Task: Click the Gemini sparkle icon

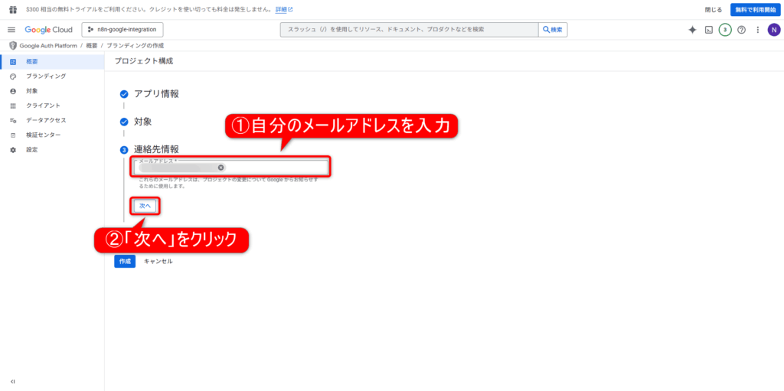Action: [692, 30]
